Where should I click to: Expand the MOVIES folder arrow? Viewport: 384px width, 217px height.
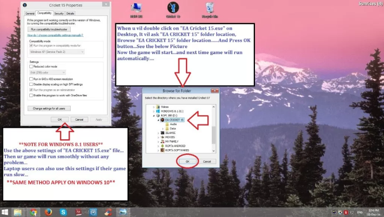pyautogui.click(x=158, y=138)
